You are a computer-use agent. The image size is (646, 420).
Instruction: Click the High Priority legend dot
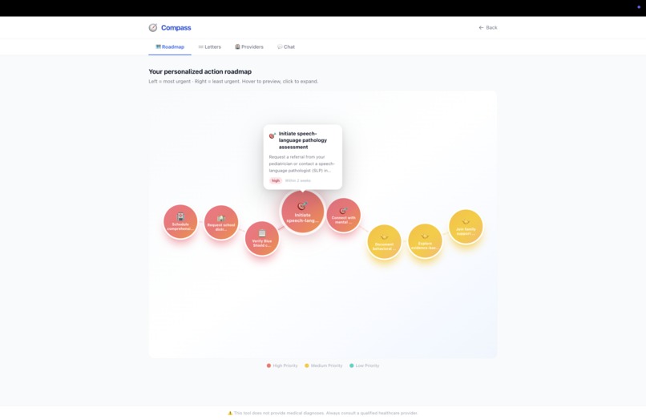[268, 365]
